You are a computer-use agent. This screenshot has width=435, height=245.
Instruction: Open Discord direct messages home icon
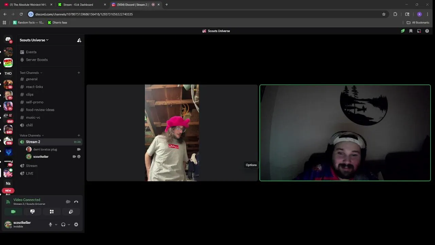[8, 40]
